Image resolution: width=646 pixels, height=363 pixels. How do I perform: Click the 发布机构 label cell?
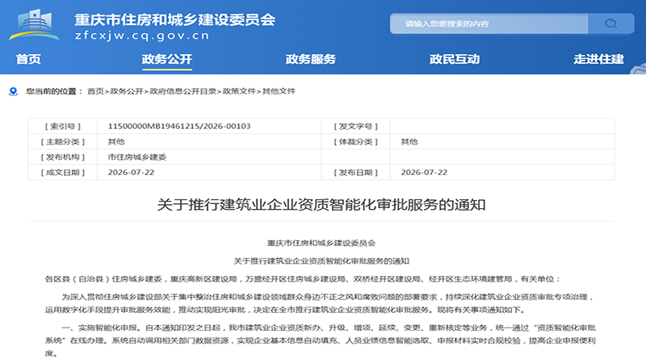[63, 157]
